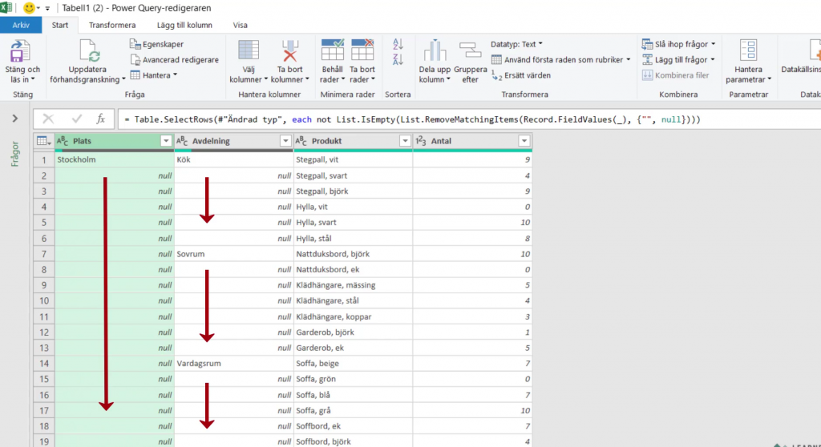Select row number 7

44,254
